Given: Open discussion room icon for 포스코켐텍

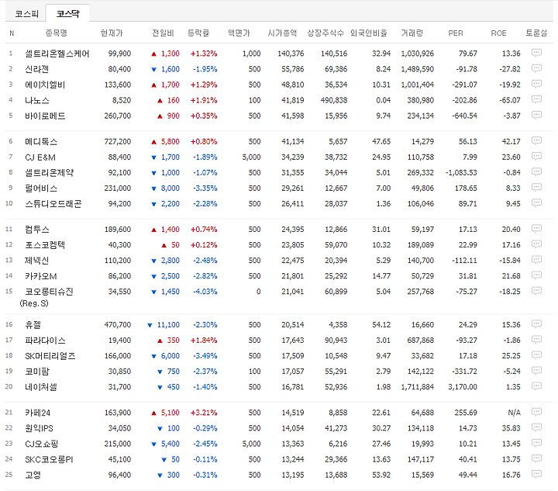Looking at the screenshot, I should [x=536, y=244].
